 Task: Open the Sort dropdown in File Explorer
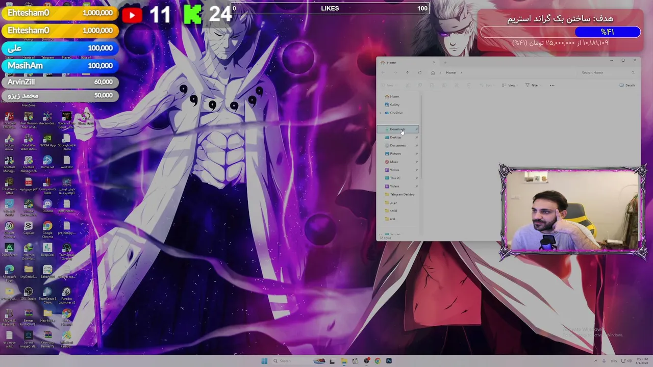coord(487,85)
